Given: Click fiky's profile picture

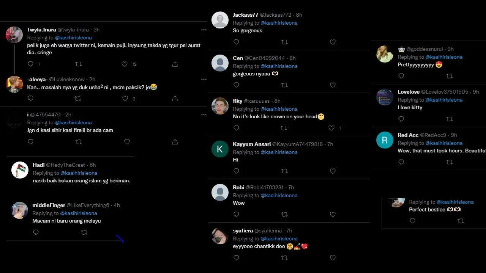Looking at the screenshot, I should click(220, 106).
